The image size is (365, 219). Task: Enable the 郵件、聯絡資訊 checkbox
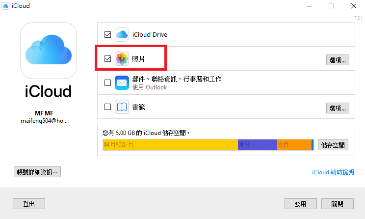[x=107, y=82]
